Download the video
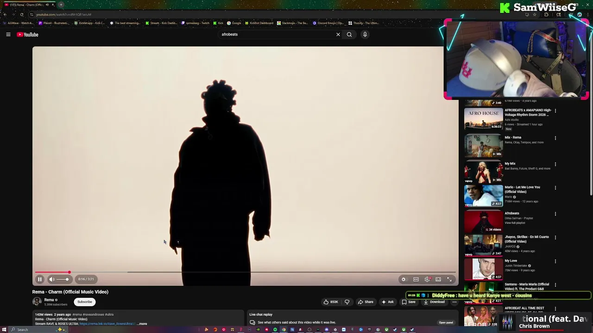Screen dimensions: 593x333 434,302
